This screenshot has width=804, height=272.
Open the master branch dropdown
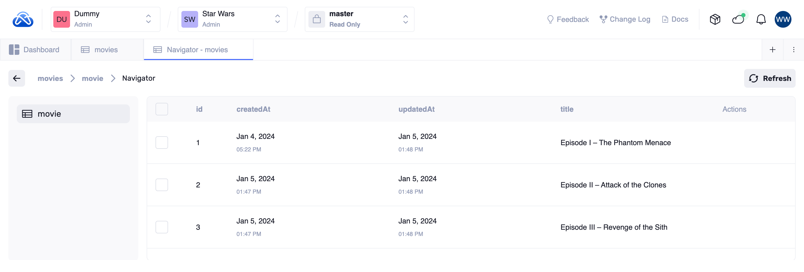pyautogui.click(x=359, y=19)
